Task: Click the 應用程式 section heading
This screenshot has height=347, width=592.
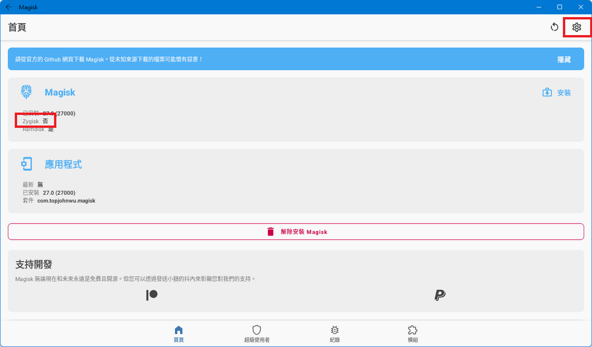Action: (x=63, y=164)
